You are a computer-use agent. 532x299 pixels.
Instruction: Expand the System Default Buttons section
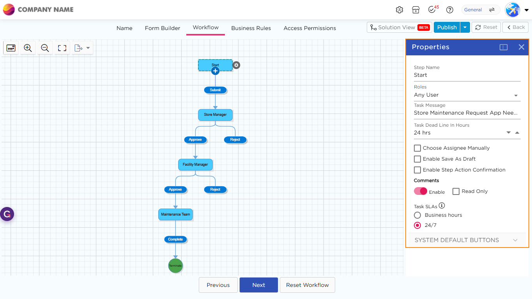pos(466,240)
